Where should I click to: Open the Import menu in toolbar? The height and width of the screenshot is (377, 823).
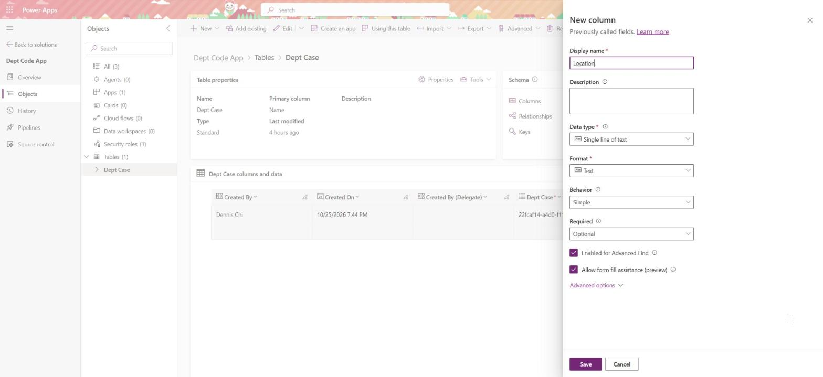coord(434,28)
